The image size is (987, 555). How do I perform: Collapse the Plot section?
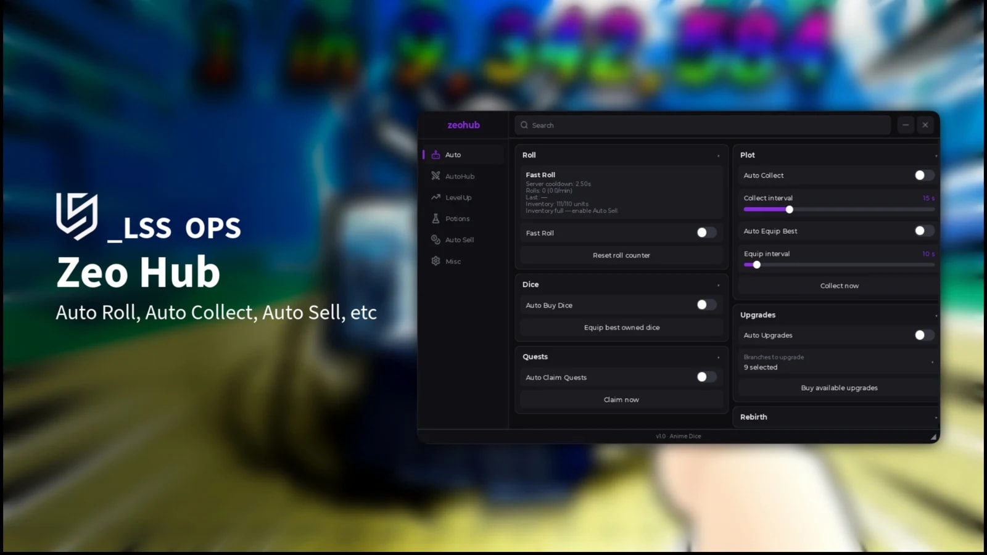(x=936, y=155)
